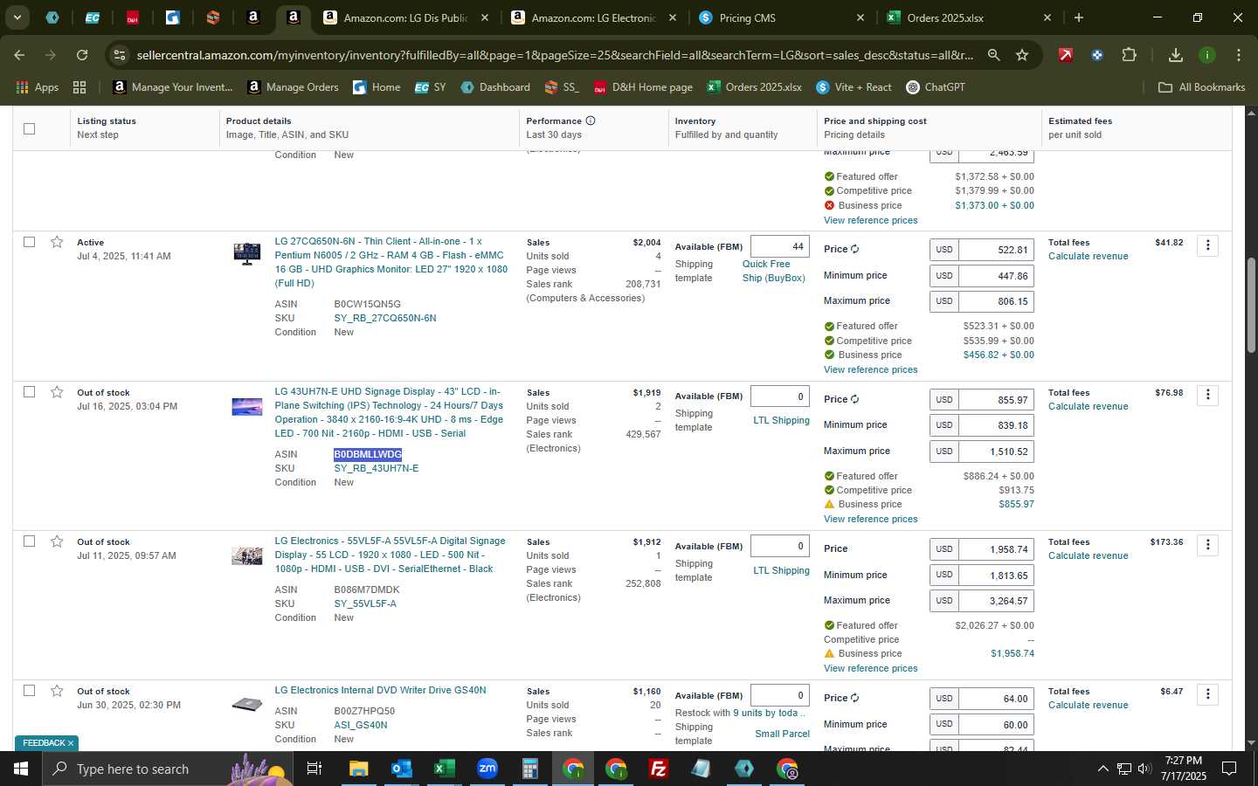Open the Vite + React bookmark
Image resolution: width=1258 pixels, height=786 pixels.
pyautogui.click(x=854, y=87)
